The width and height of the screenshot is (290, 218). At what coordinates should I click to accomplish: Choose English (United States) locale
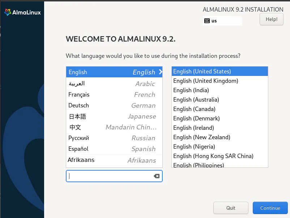(x=220, y=71)
